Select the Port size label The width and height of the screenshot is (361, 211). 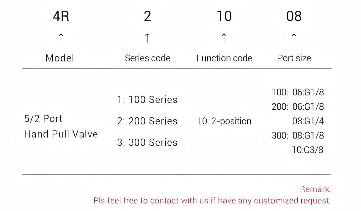pyautogui.click(x=294, y=58)
